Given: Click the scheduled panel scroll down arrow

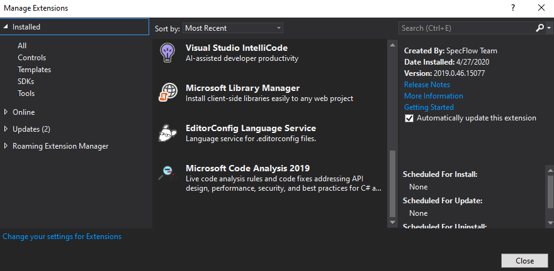Looking at the screenshot, I should pos(550,223).
